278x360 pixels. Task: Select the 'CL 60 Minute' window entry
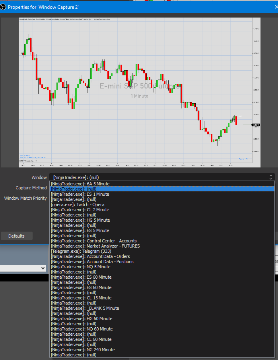162,339
